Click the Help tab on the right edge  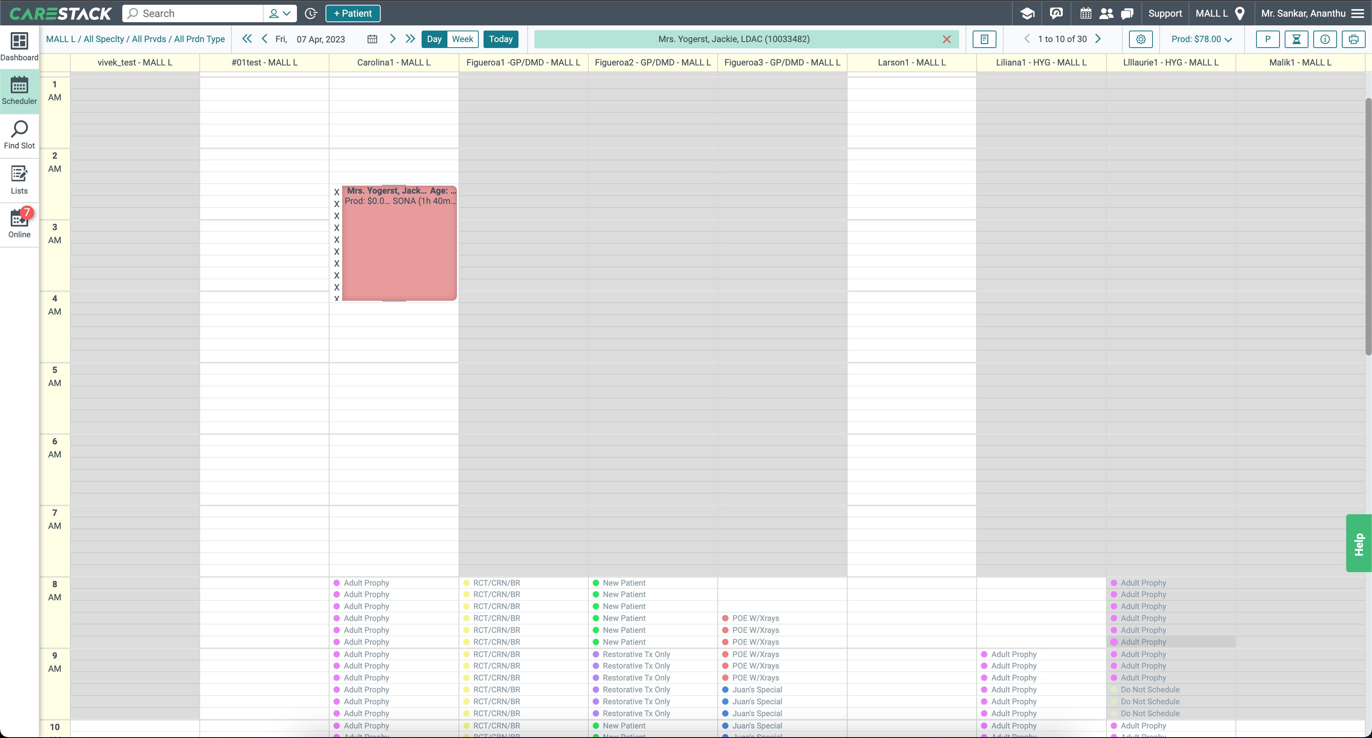[x=1359, y=544]
